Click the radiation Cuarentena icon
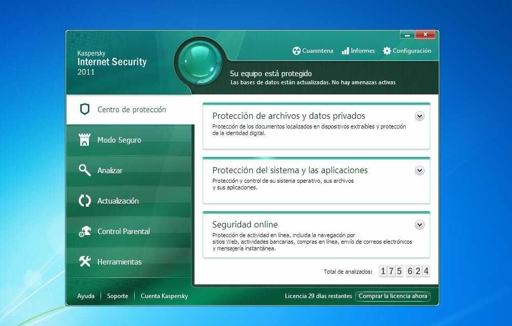Screen dimensions: 512x326 [296, 51]
